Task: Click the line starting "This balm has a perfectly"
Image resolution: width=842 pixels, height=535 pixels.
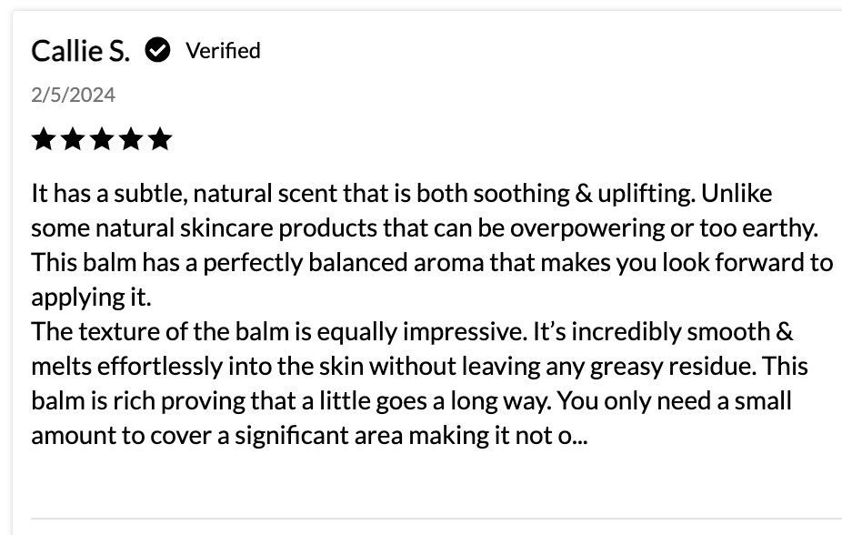Action: click(432, 262)
